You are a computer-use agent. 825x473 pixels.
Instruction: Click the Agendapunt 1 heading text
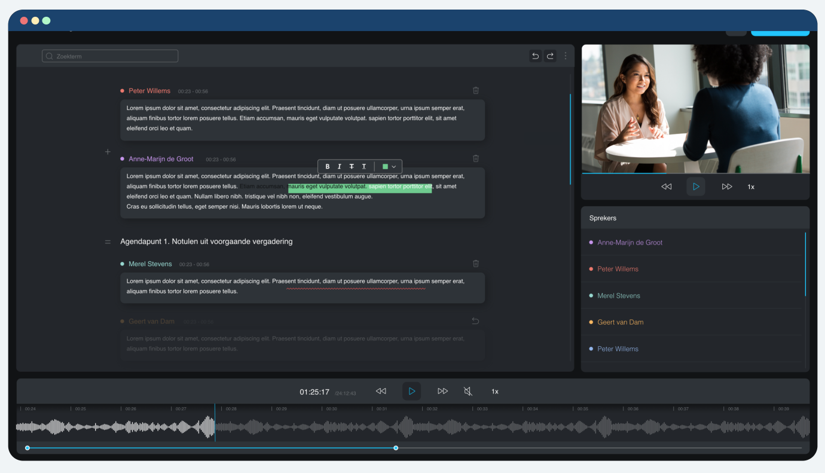pos(206,242)
